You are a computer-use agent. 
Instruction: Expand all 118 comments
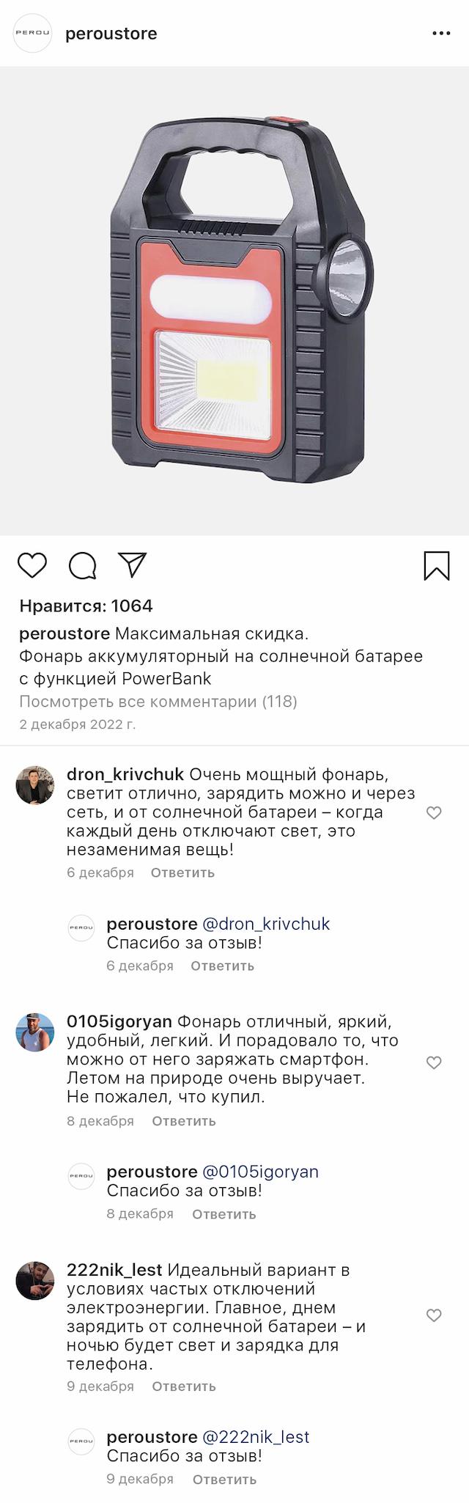point(158,702)
